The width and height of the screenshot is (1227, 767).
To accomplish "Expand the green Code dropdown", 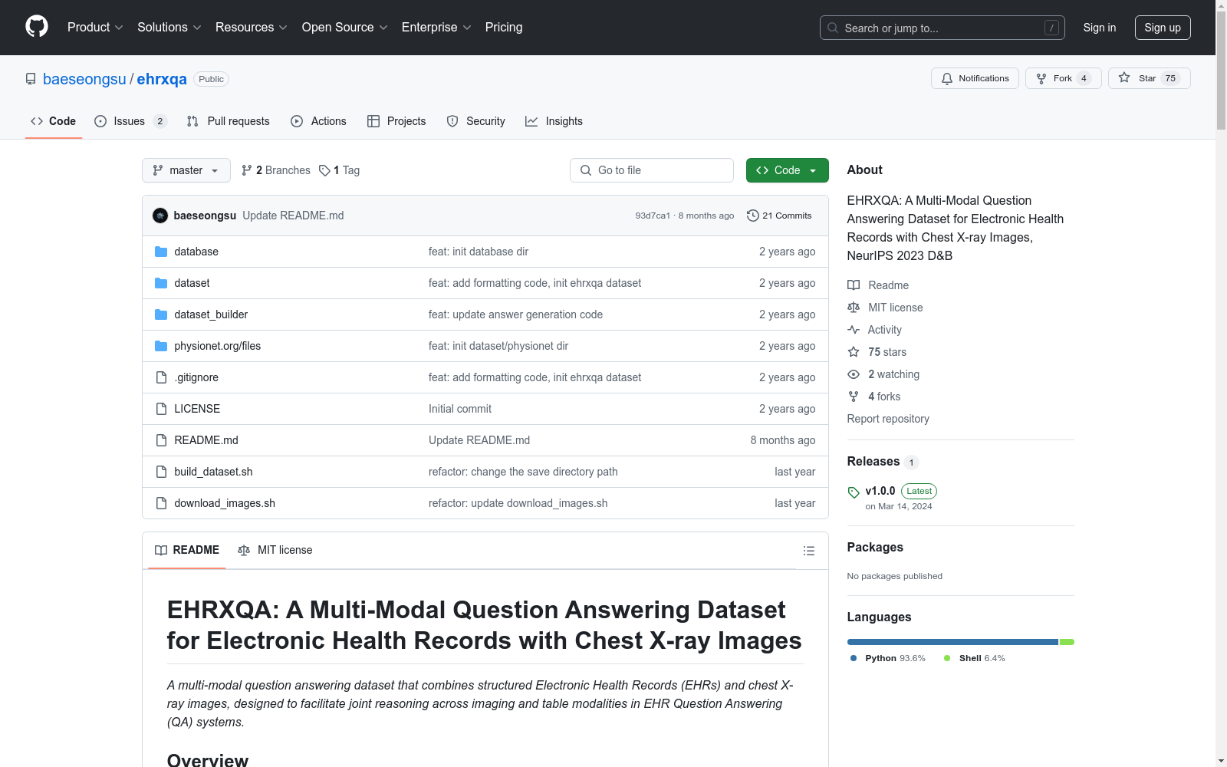I will [787, 170].
